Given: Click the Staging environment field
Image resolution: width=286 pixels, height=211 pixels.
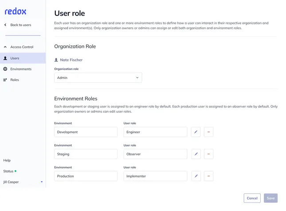Looking at the screenshot, I should pos(86,154).
